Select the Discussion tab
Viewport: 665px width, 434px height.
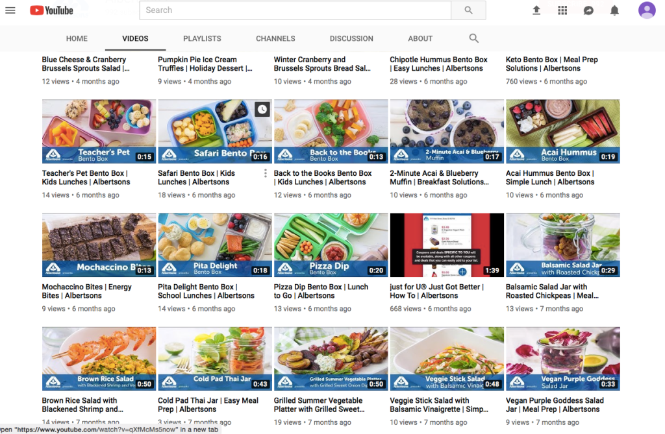[x=351, y=39]
